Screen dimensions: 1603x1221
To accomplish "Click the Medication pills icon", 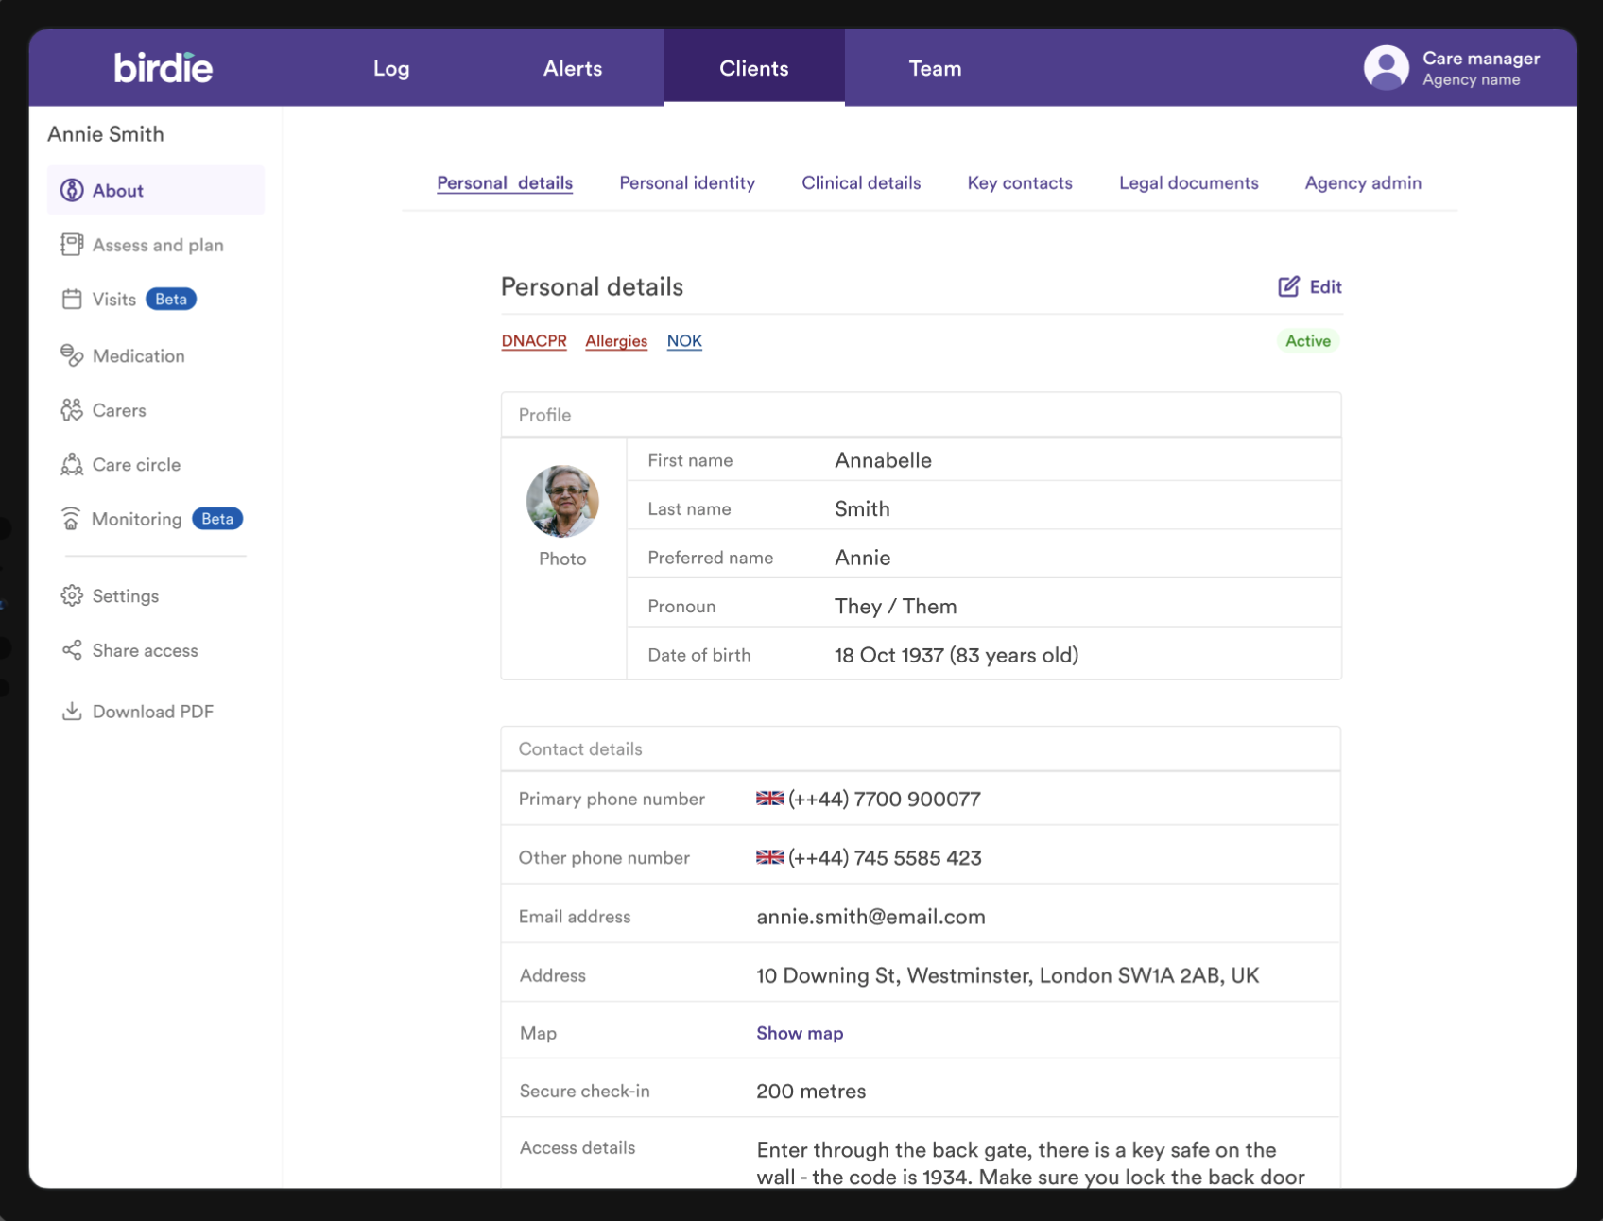I will [x=72, y=355].
